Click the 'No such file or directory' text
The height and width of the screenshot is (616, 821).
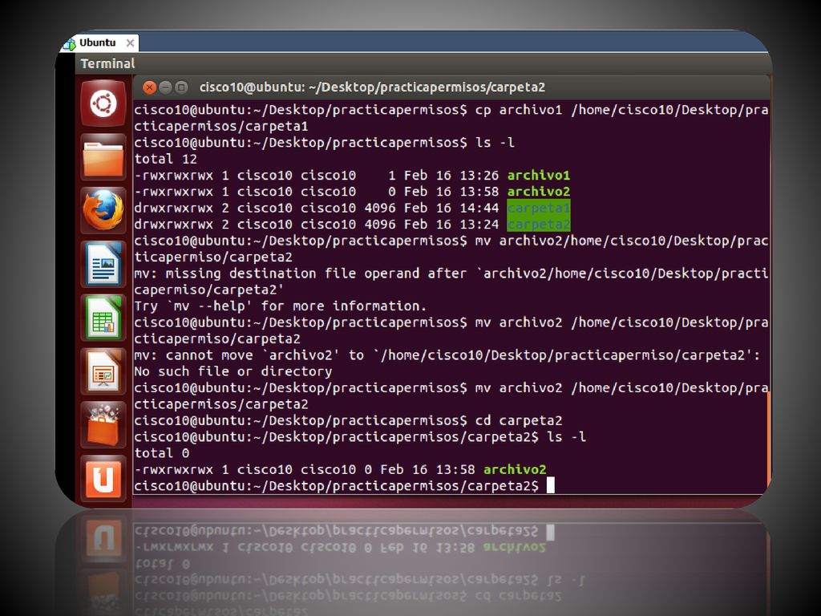233,371
